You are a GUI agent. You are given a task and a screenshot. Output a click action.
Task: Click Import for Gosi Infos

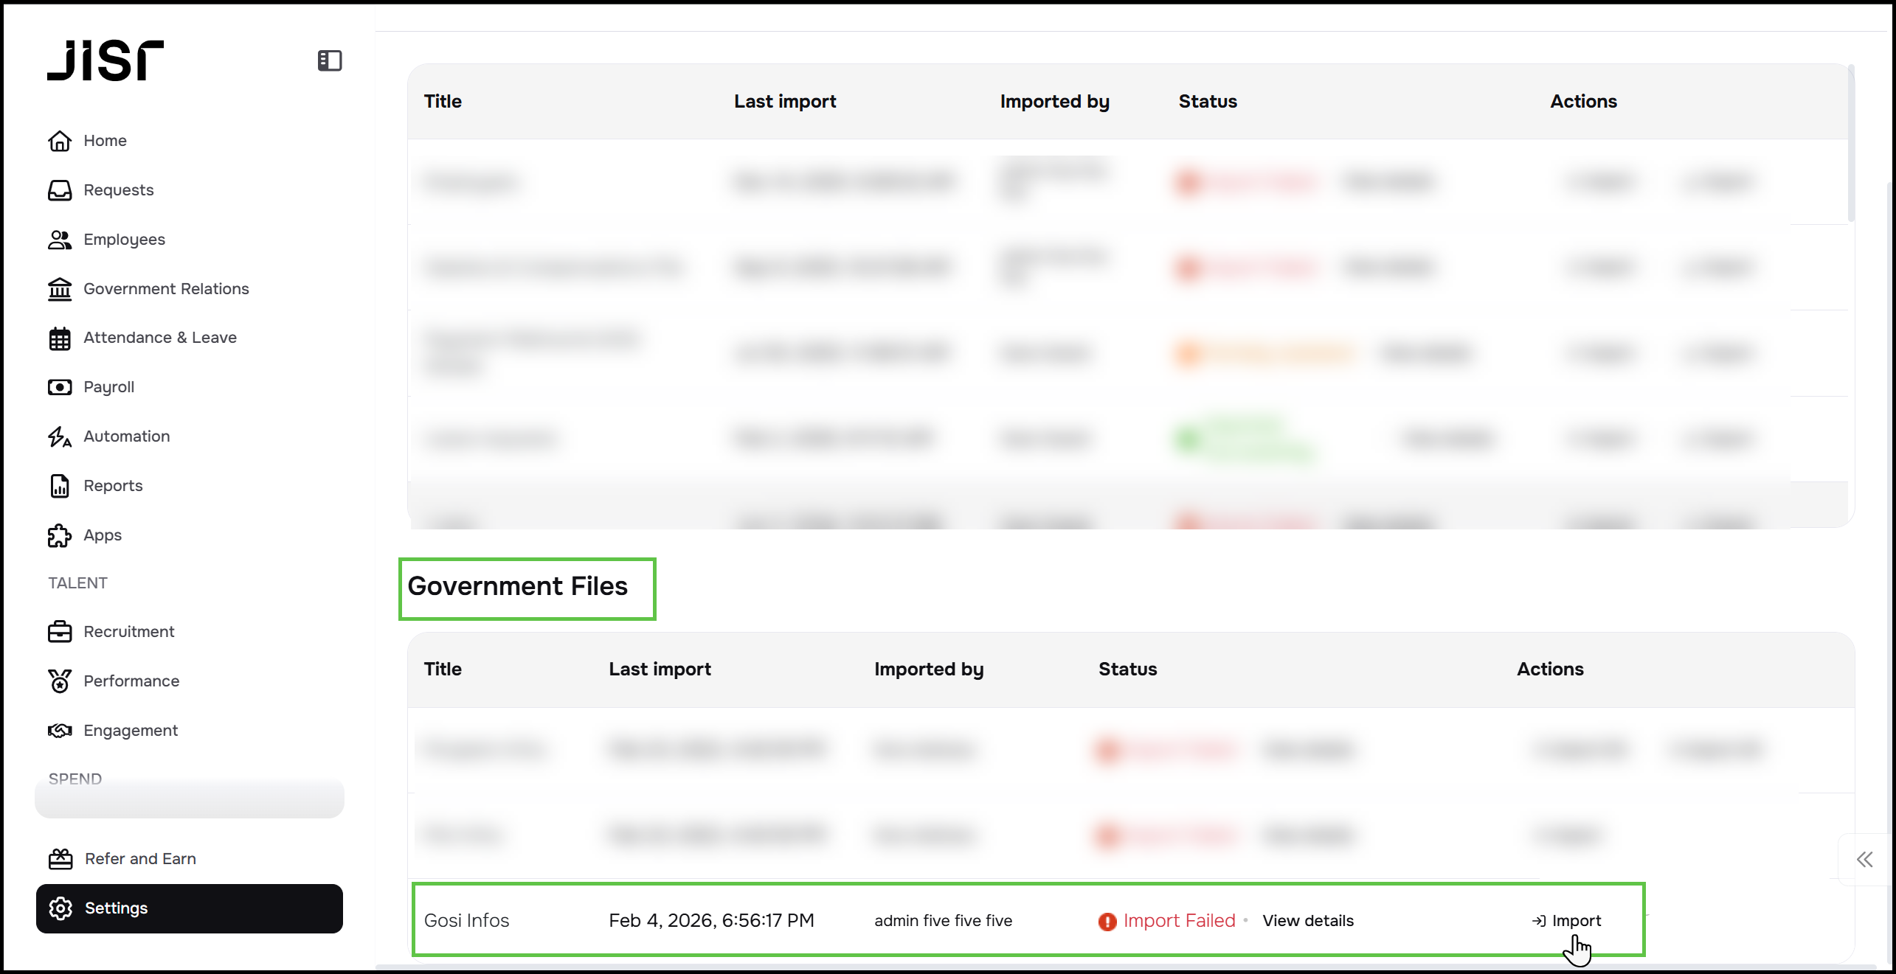click(1567, 921)
